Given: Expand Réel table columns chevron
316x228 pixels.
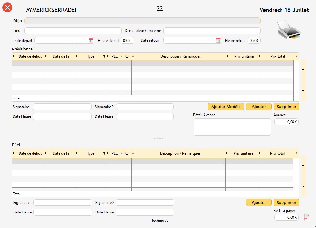Looking at the screenshot, I should 296,153.
